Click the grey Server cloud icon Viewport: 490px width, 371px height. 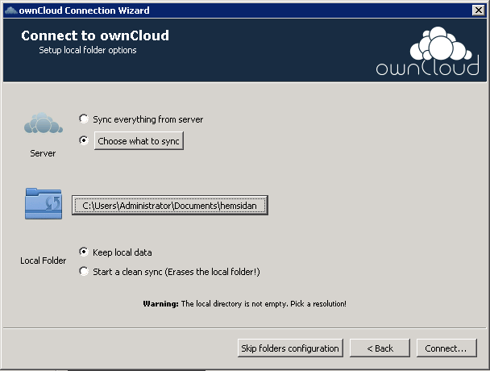pos(43,126)
